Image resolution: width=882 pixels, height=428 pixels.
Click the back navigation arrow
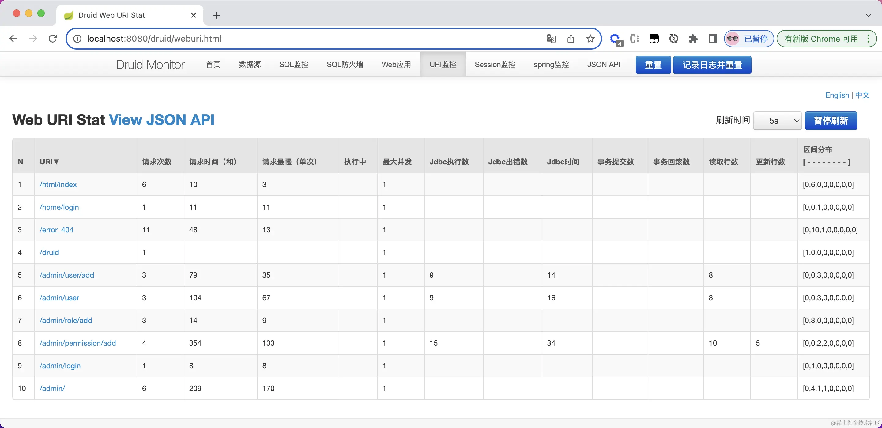click(13, 39)
